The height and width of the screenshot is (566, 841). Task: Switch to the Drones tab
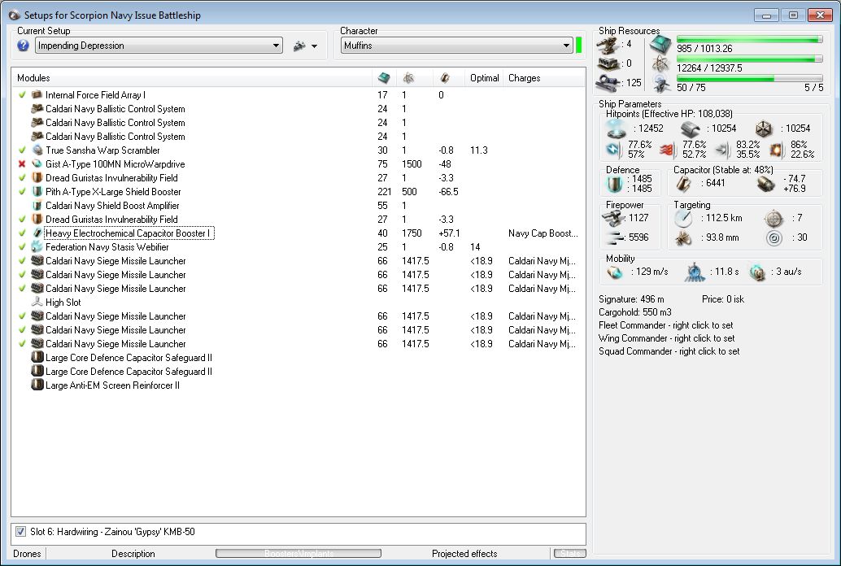(x=27, y=554)
